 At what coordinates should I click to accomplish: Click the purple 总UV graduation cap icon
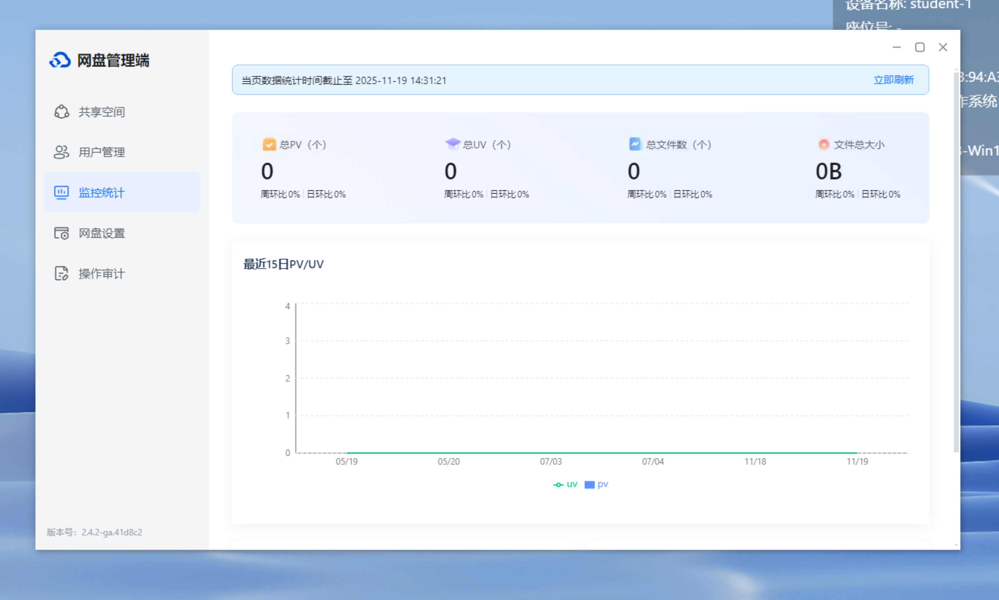coord(452,144)
